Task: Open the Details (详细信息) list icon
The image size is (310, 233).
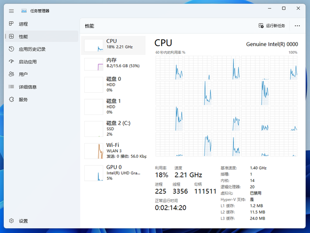Action: click(x=11, y=87)
